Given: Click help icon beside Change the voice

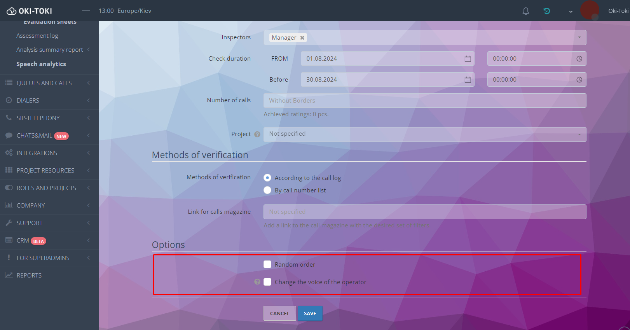Looking at the screenshot, I should tap(257, 282).
